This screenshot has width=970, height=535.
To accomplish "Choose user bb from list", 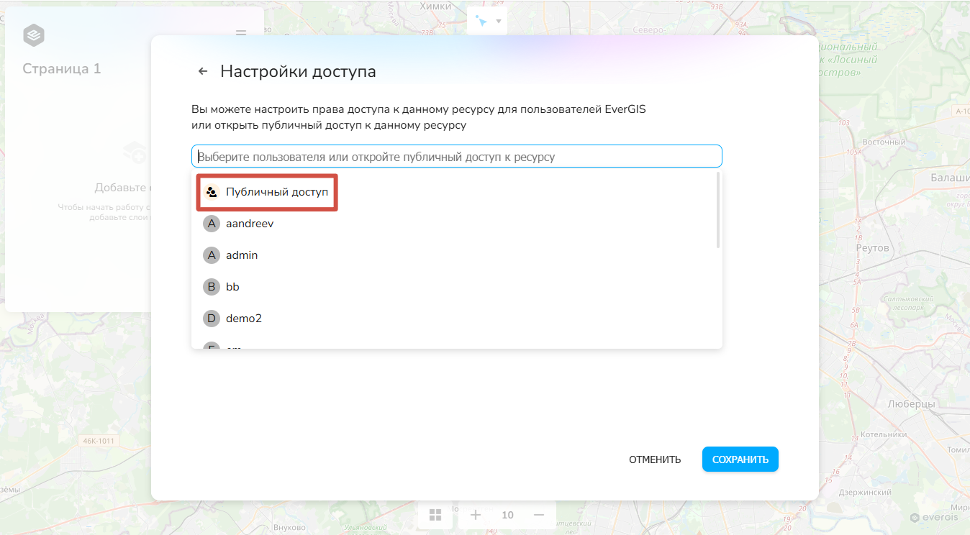I will point(457,287).
